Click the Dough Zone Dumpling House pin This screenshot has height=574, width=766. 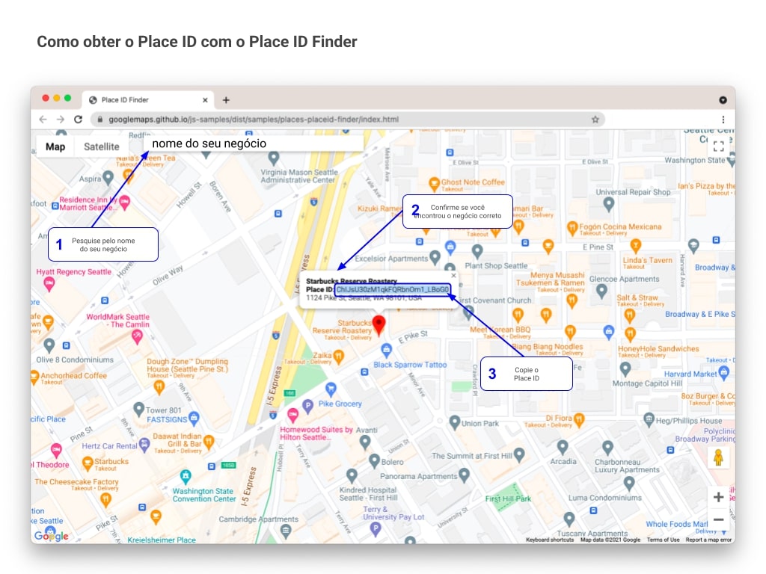tap(159, 387)
